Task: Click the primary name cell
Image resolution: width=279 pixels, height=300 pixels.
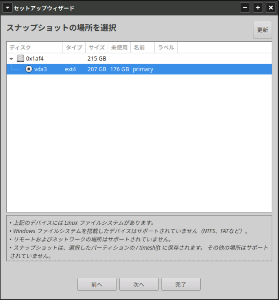Action: pyautogui.click(x=143, y=69)
